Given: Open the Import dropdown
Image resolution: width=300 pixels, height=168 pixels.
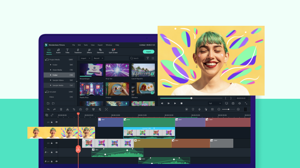Looking at the screenshot, I should point(85,58).
